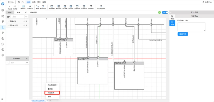Click the blue 添加评论 button
The width and height of the screenshot is (214, 102).
pyautogui.click(x=183, y=34)
